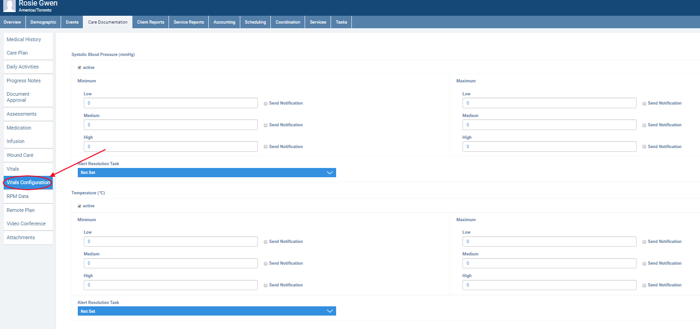
Task: Open RPM Data sidebar section
Action: click(x=18, y=196)
